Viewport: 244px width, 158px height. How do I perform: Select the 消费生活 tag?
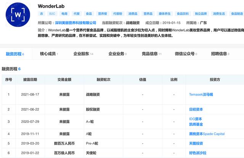click(219, 14)
